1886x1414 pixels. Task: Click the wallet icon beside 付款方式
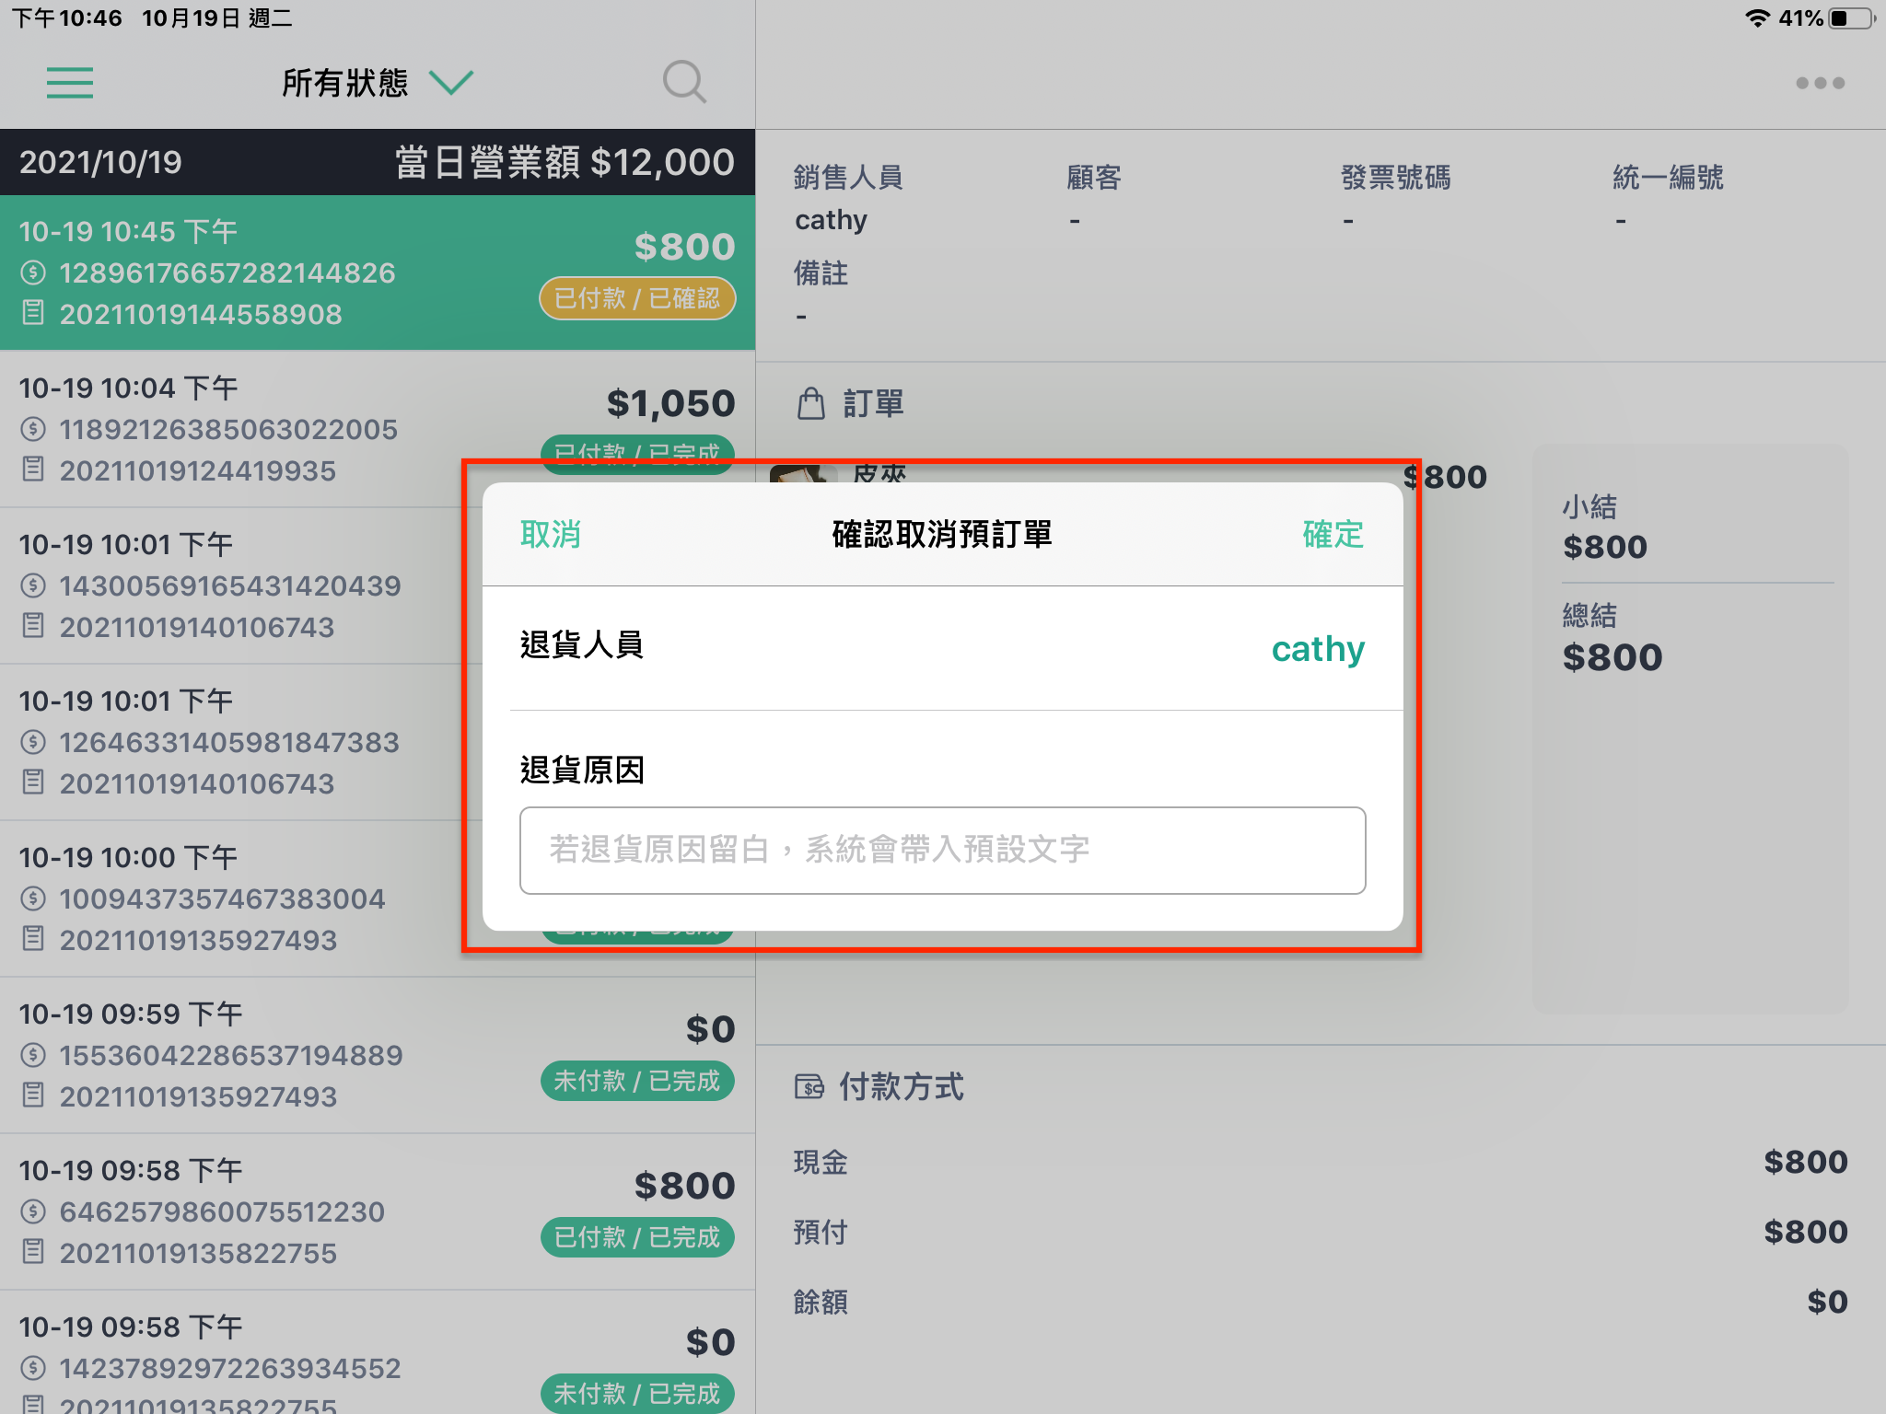pos(809,1087)
